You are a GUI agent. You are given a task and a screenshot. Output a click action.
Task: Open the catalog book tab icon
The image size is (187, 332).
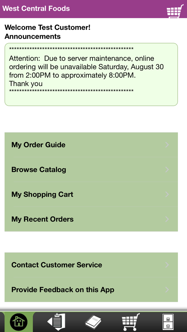93,322
